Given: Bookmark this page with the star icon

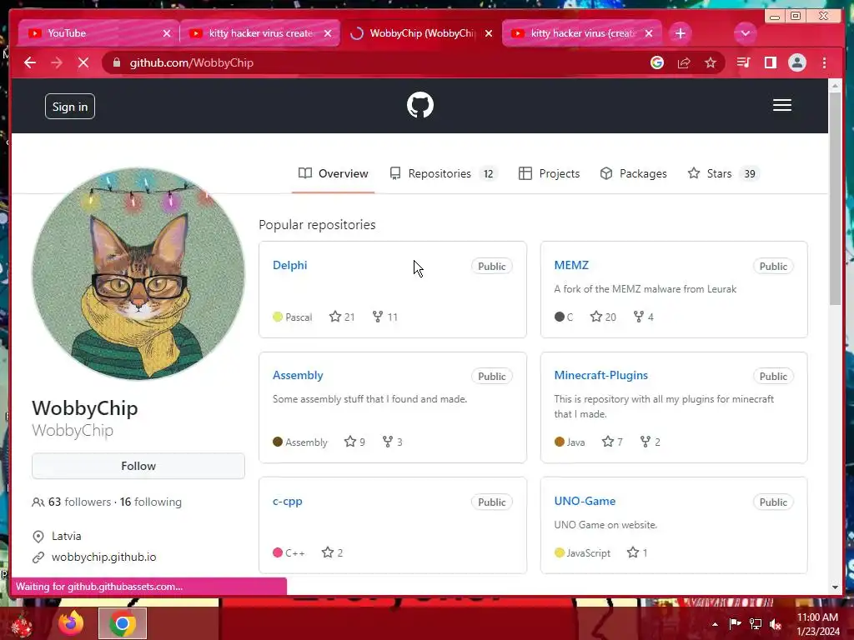Looking at the screenshot, I should click(x=711, y=62).
